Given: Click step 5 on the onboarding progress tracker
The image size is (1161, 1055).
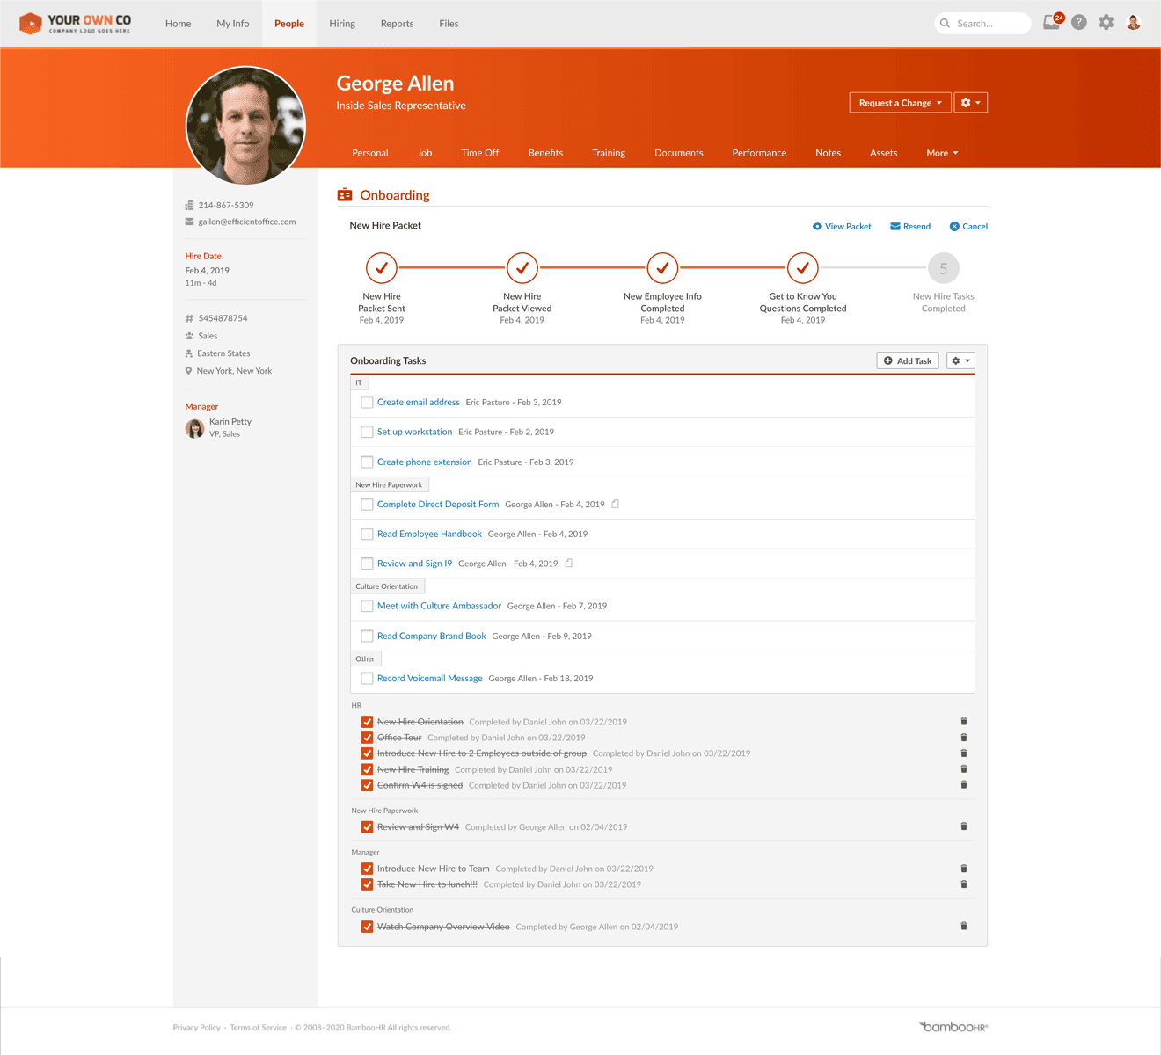Looking at the screenshot, I should (x=943, y=267).
